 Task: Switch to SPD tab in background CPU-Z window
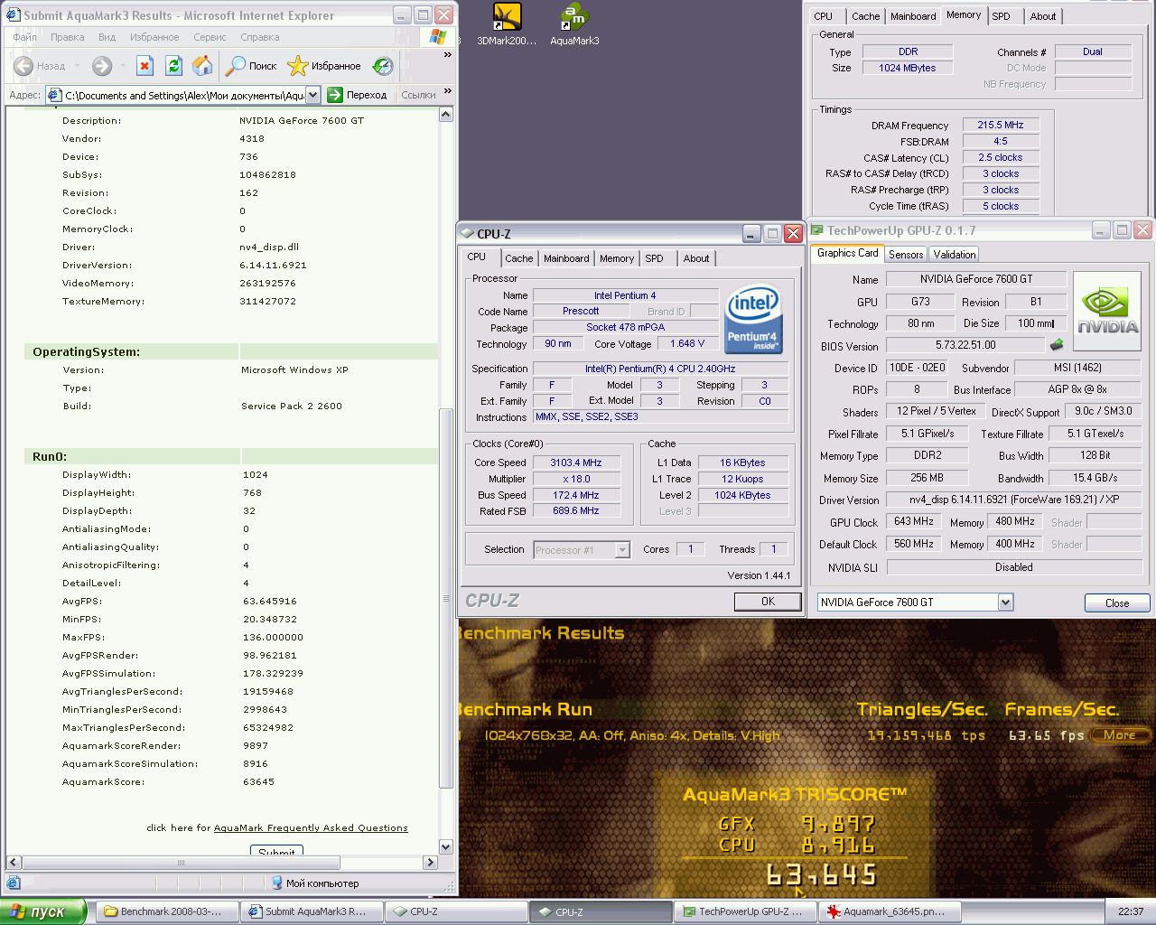(1001, 16)
